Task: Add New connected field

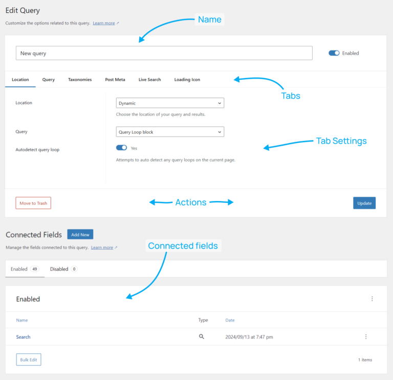Action: click(80, 234)
